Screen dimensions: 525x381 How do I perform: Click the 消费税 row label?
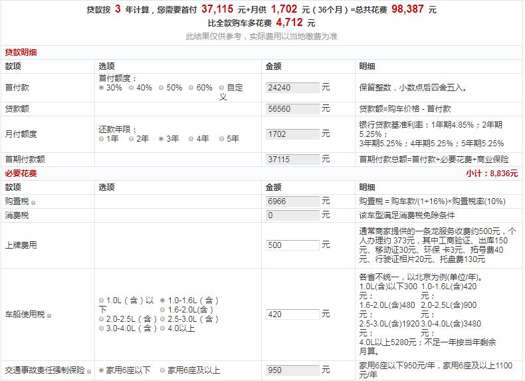point(17,215)
